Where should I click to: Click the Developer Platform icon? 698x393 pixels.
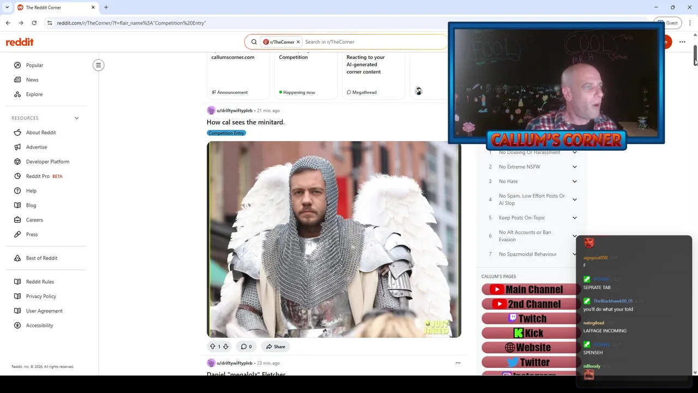tap(17, 162)
